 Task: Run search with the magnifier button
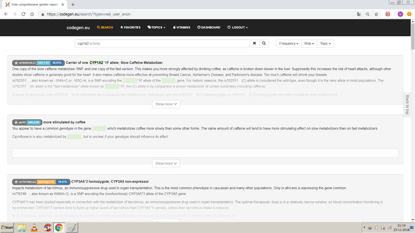click(264, 43)
